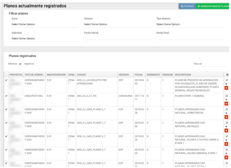231x168 pixels.
Task: Delete the A02_SJ_C_E1_PG row
Action: point(227,103)
